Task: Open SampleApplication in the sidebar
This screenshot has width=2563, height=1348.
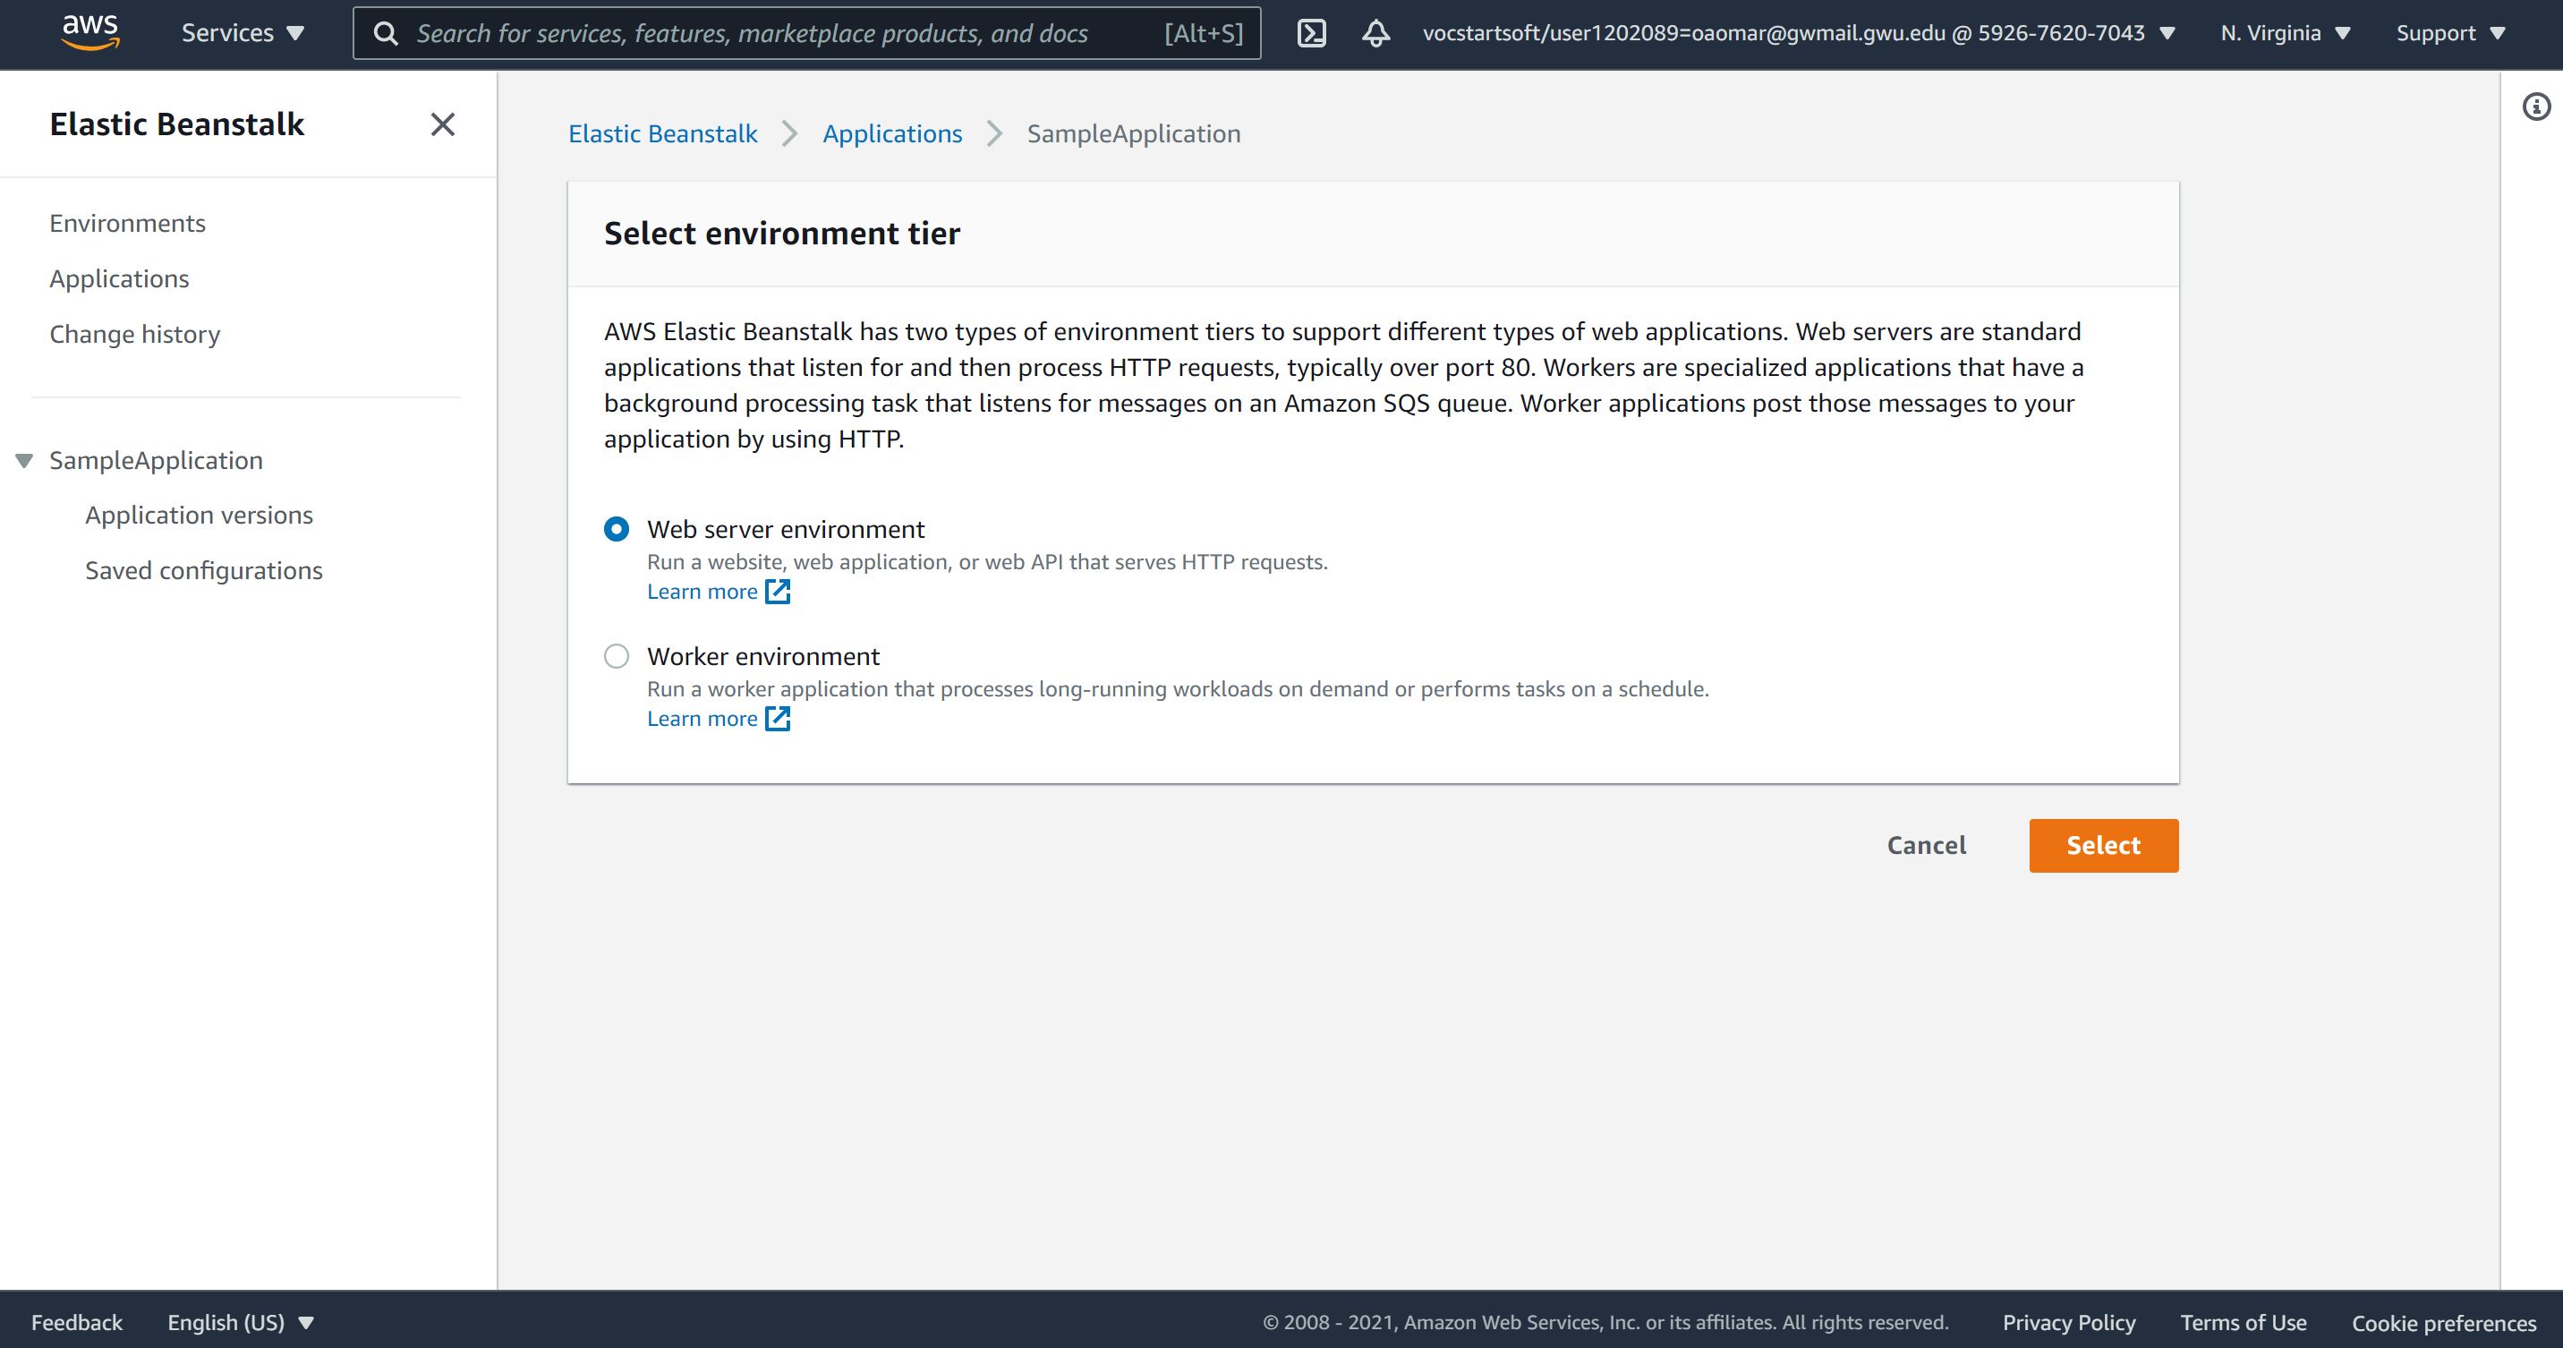Action: 157,461
